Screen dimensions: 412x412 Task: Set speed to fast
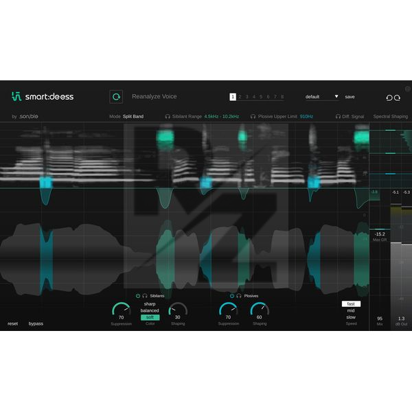coord(351,304)
